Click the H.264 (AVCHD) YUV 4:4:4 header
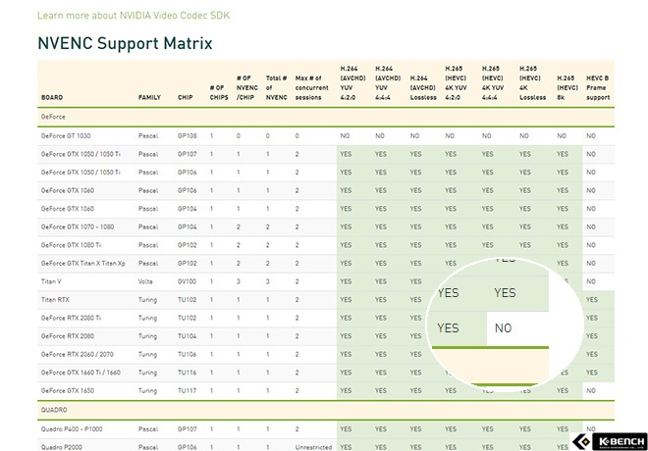This screenshot has height=451, width=648. point(388,83)
